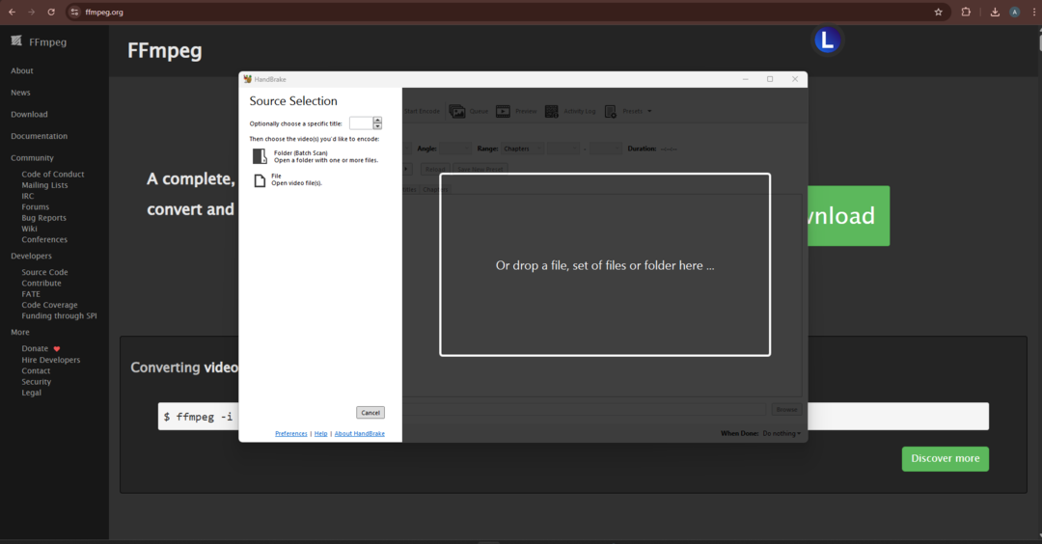Open the Conferences sidebar link
Viewport: 1042px width, 544px height.
44,240
